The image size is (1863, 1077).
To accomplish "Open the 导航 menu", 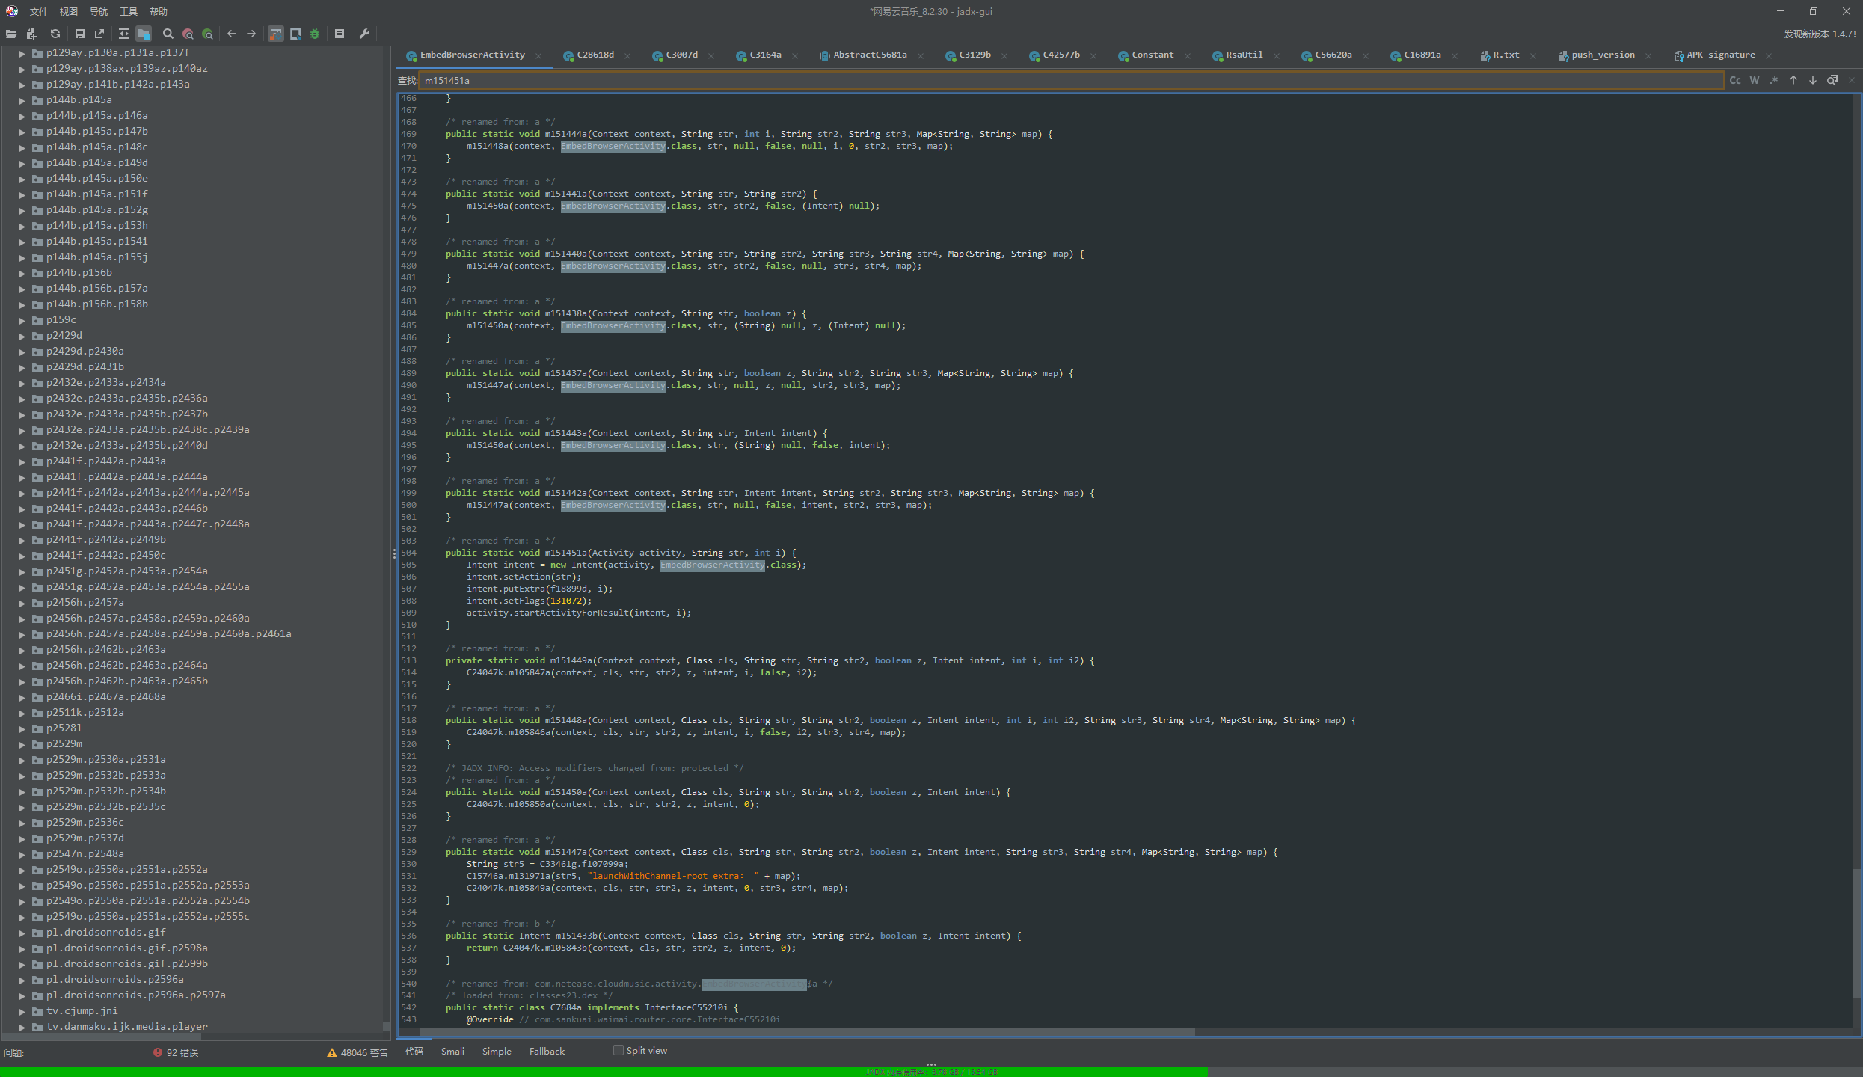I will tap(99, 11).
